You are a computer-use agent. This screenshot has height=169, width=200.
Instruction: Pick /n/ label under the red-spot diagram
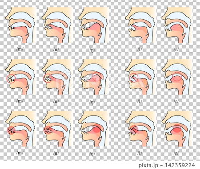tap(56, 153)
